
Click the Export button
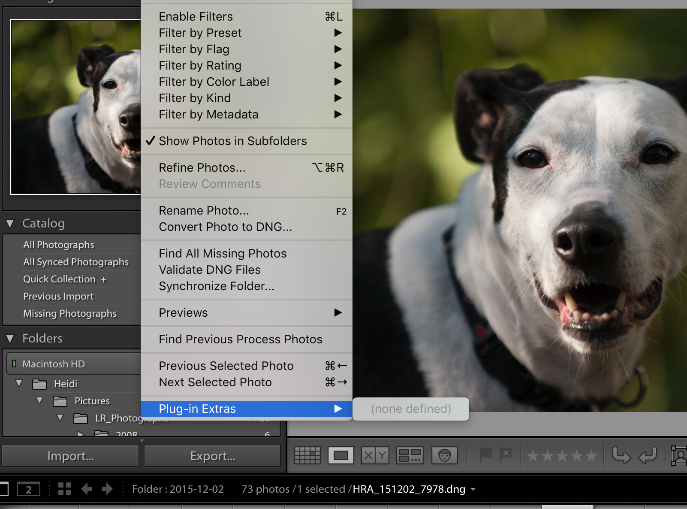pyautogui.click(x=213, y=456)
